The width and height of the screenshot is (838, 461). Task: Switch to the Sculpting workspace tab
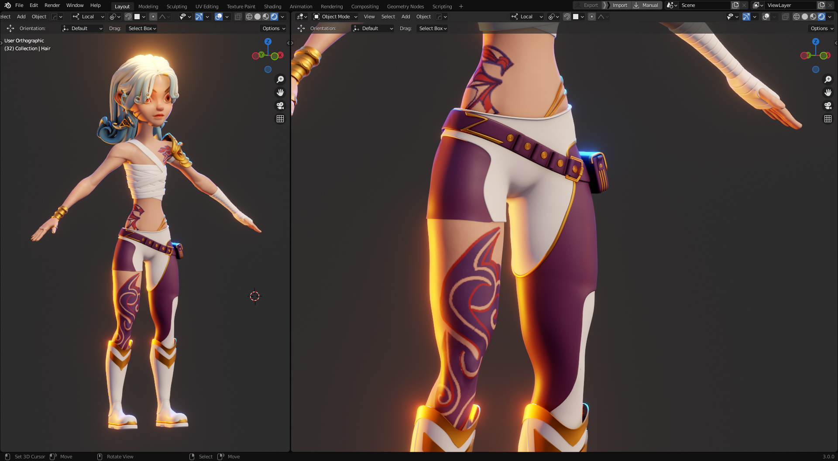click(176, 7)
